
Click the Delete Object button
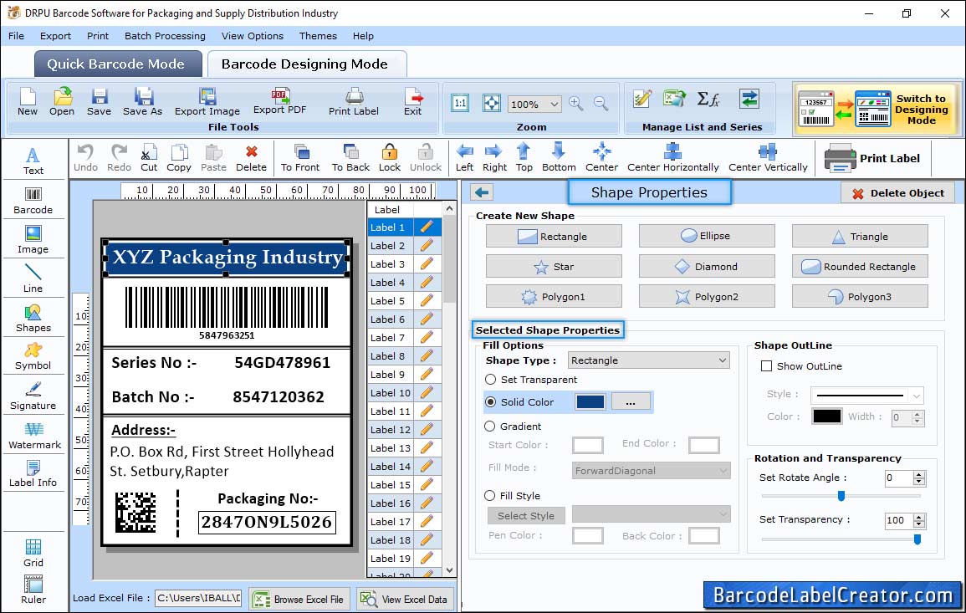897,193
